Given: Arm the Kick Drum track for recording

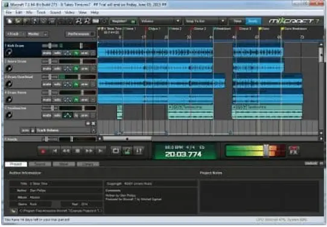Looking at the screenshot, I should point(84,53).
